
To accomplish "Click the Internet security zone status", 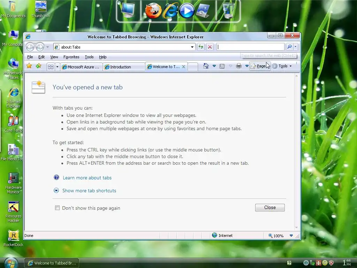I will (222, 236).
